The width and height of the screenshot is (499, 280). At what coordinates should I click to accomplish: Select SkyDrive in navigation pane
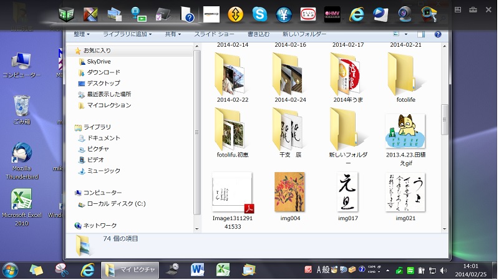pos(99,61)
